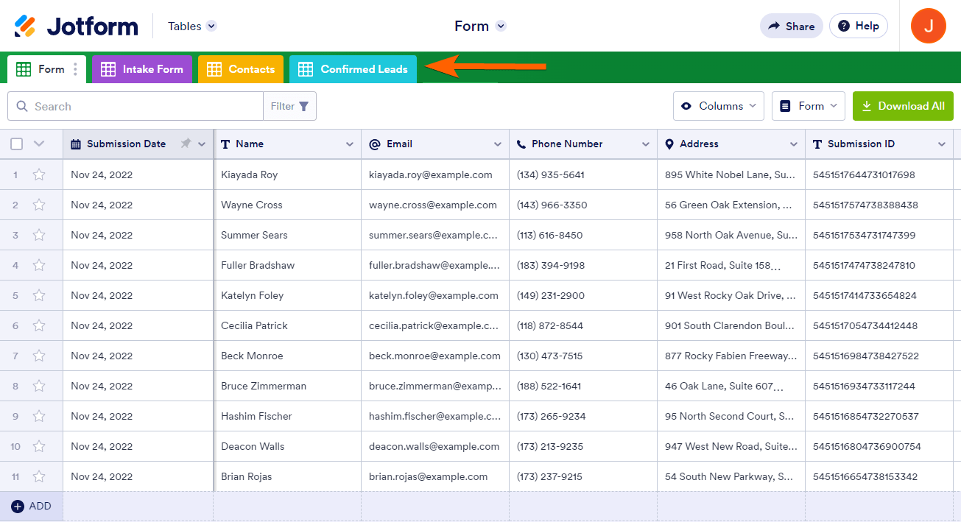Star the Fuller Bradshaw row
This screenshot has height=522, width=961.
tap(39, 265)
